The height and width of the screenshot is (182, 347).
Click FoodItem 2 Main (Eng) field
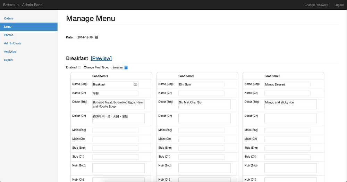tap(201, 130)
